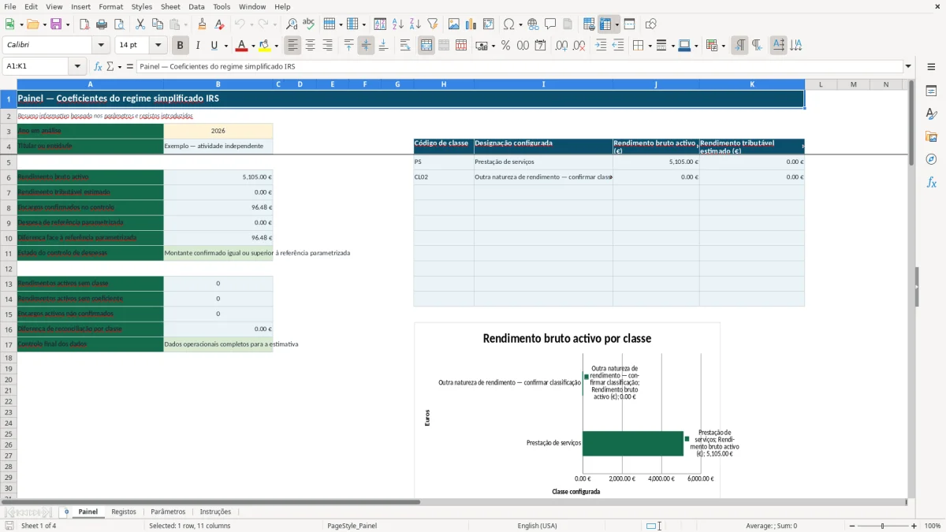
Task: Open the Name Box dropdown arrow
Action: (77, 67)
